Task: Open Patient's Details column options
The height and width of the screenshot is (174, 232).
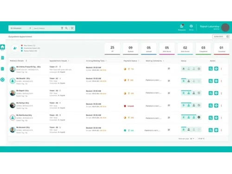Action: click(x=26, y=61)
